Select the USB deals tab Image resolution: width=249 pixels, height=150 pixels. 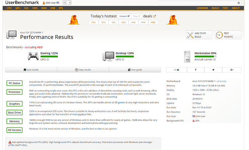coord(133,23)
